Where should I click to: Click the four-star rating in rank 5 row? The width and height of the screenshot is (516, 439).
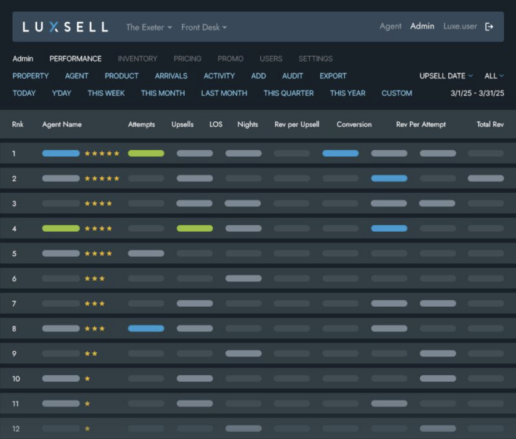[99, 253]
